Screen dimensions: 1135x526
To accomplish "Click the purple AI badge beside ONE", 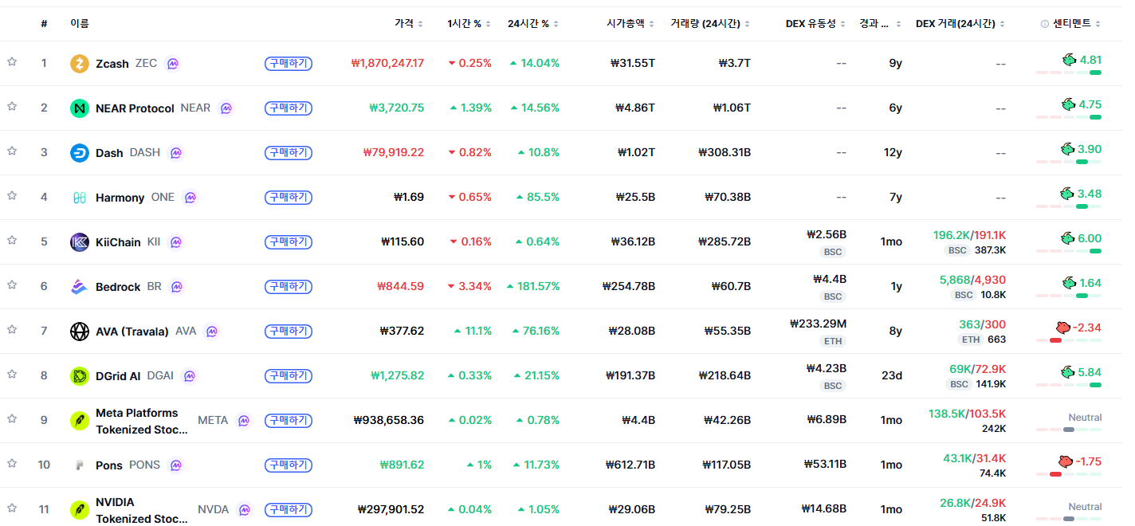I will 190,198.
